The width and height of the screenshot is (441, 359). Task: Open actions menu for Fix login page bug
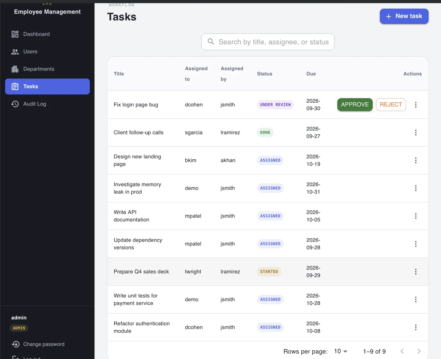click(416, 105)
